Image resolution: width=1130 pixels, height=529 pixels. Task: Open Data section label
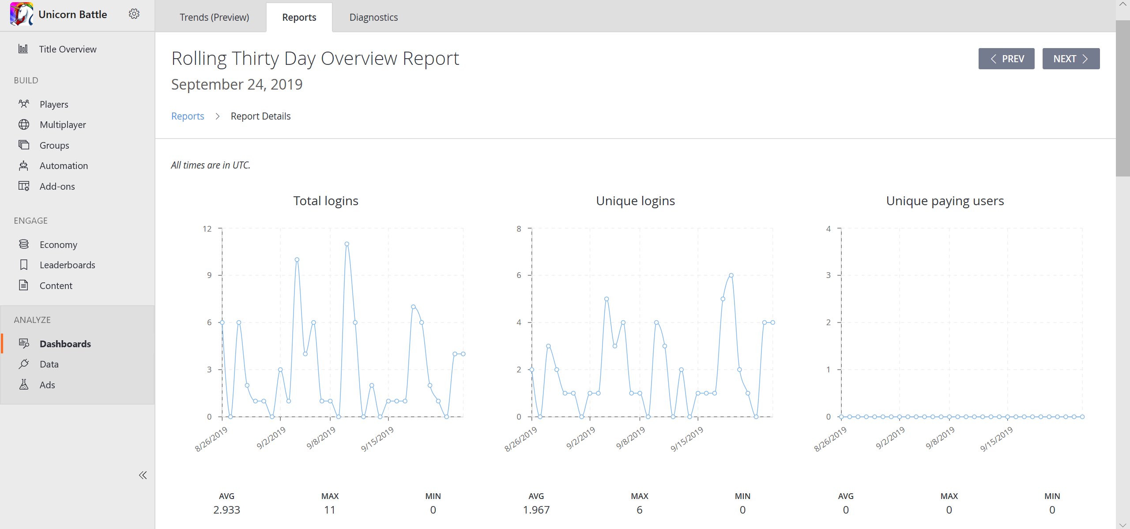[x=49, y=364]
